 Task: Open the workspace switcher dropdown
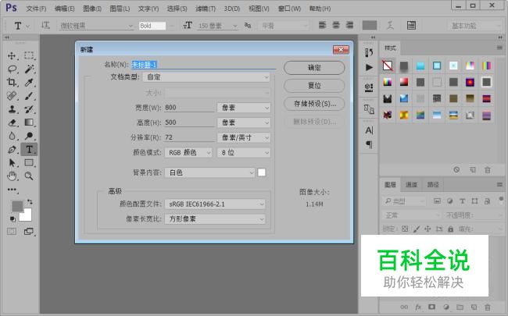click(x=476, y=26)
